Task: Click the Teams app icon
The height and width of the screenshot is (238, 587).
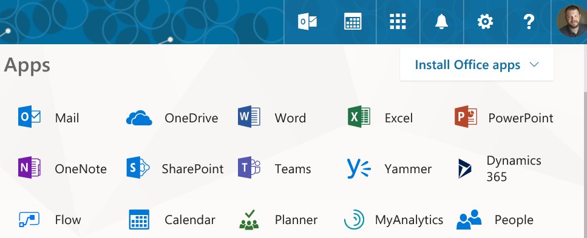Action: (x=249, y=167)
